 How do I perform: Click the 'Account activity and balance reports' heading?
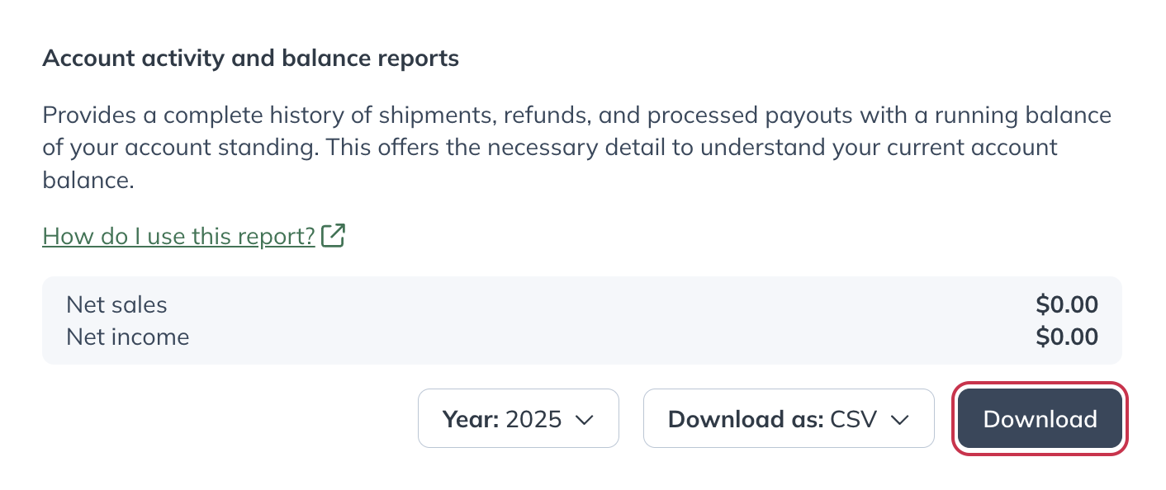pos(250,58)
